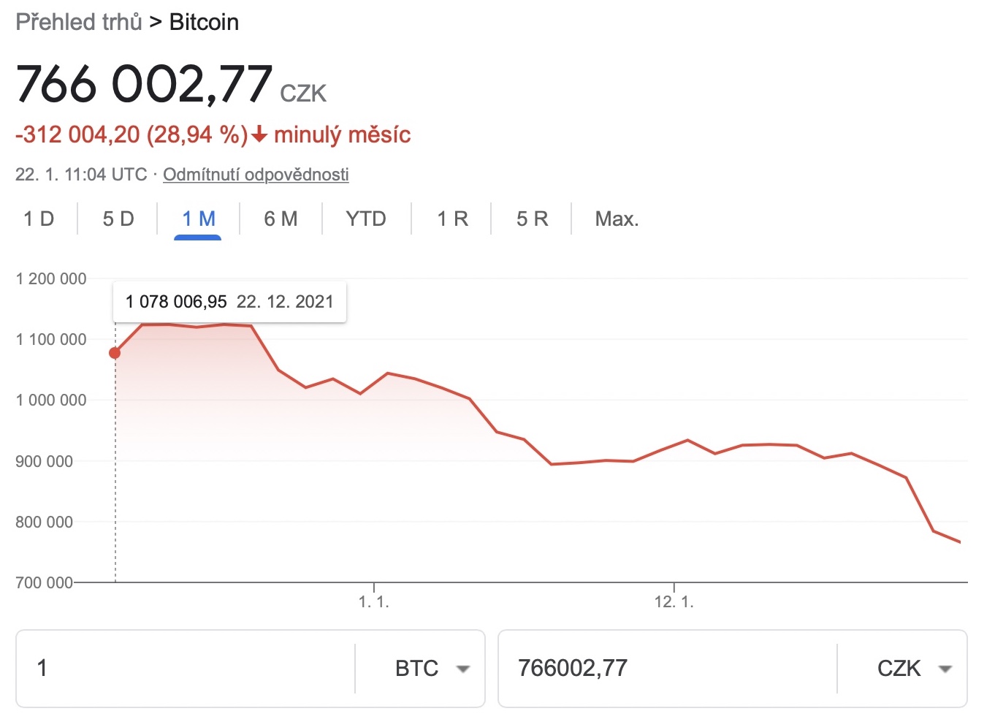Click the red down arrow icon
Screen dimensions: 995x722
click(259, 135)
